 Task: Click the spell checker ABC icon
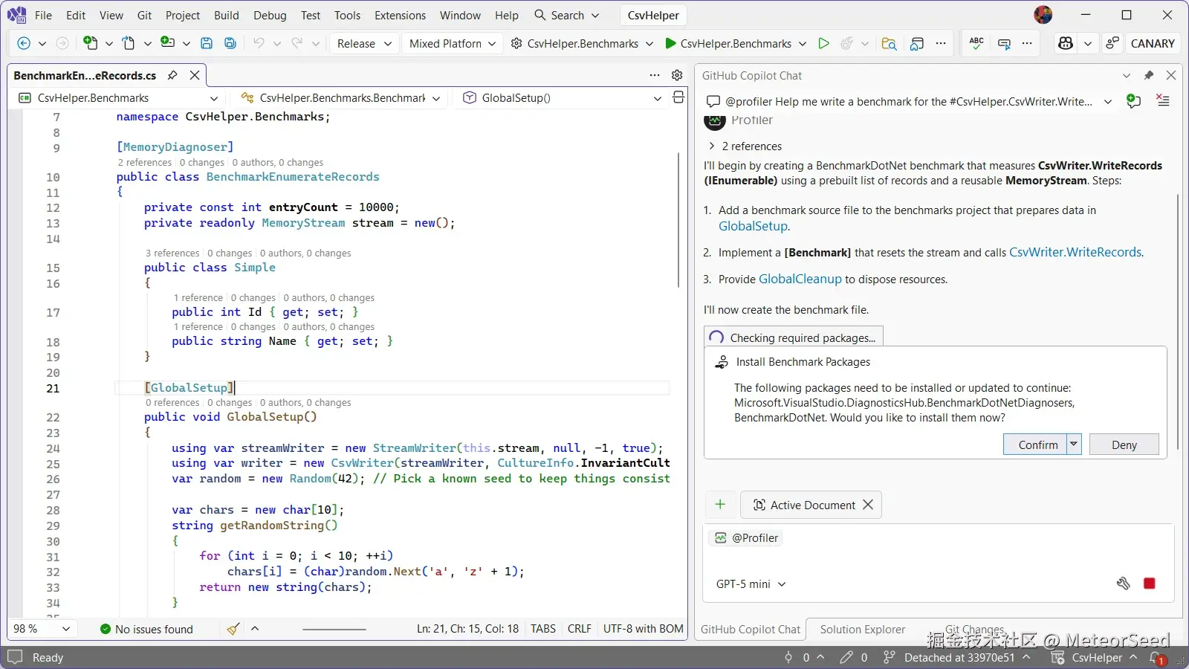pos(976,43)
